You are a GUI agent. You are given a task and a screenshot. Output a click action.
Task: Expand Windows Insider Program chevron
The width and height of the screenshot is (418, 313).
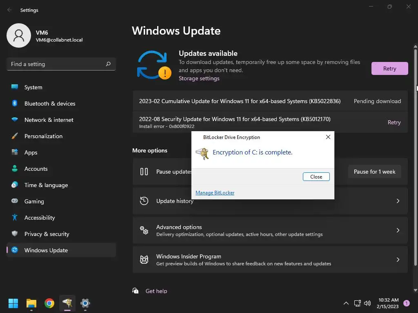(398, 260)
